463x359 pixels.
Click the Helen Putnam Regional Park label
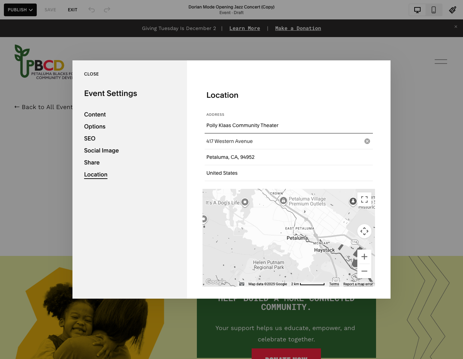(x=269, y=265)
